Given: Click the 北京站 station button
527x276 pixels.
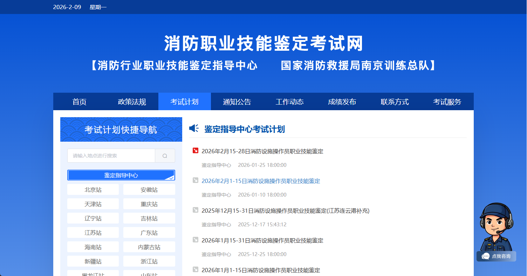Looking at the screenshot, I should pyautogui.click(x=93, y=189).
